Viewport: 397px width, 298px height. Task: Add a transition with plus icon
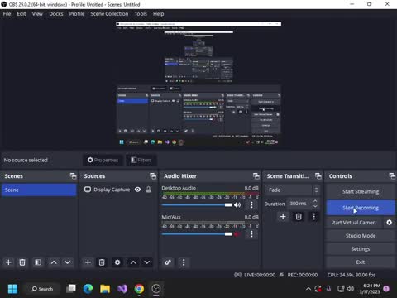(283, 217)
